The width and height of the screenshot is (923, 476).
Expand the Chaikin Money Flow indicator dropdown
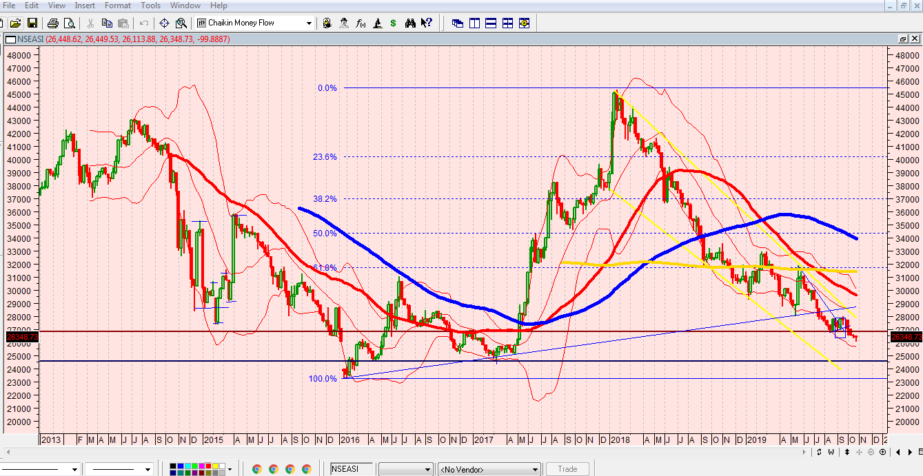click(309, 23)
